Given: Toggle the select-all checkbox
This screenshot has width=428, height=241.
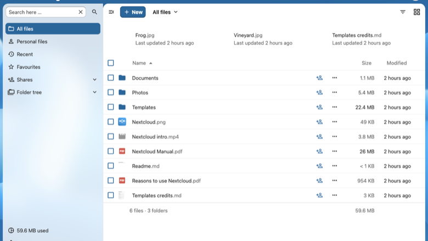Looking at the screenshot, I should point(110,63).
